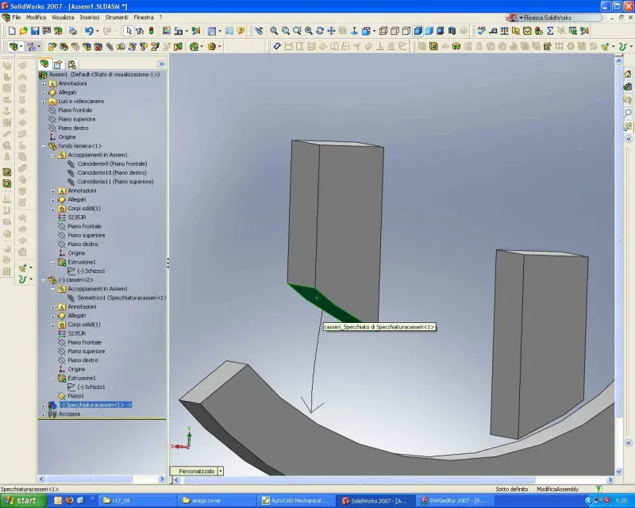
Task: Open the Strumenti menu
Action: click(x=117, y=17)
